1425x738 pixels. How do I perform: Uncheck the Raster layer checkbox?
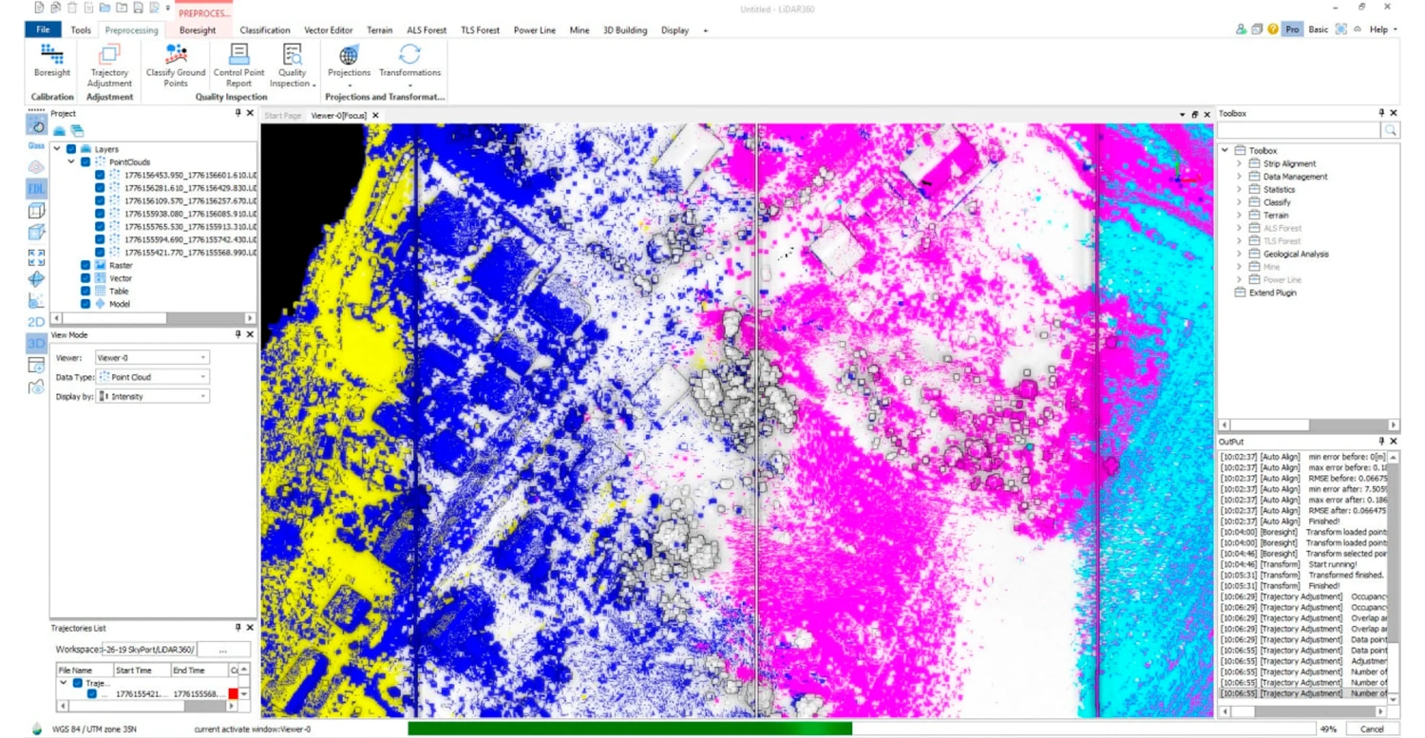(85, 266)
